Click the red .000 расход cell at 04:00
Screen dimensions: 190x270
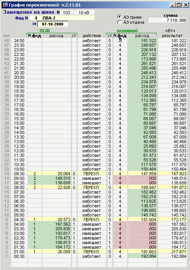pos(142,224)
